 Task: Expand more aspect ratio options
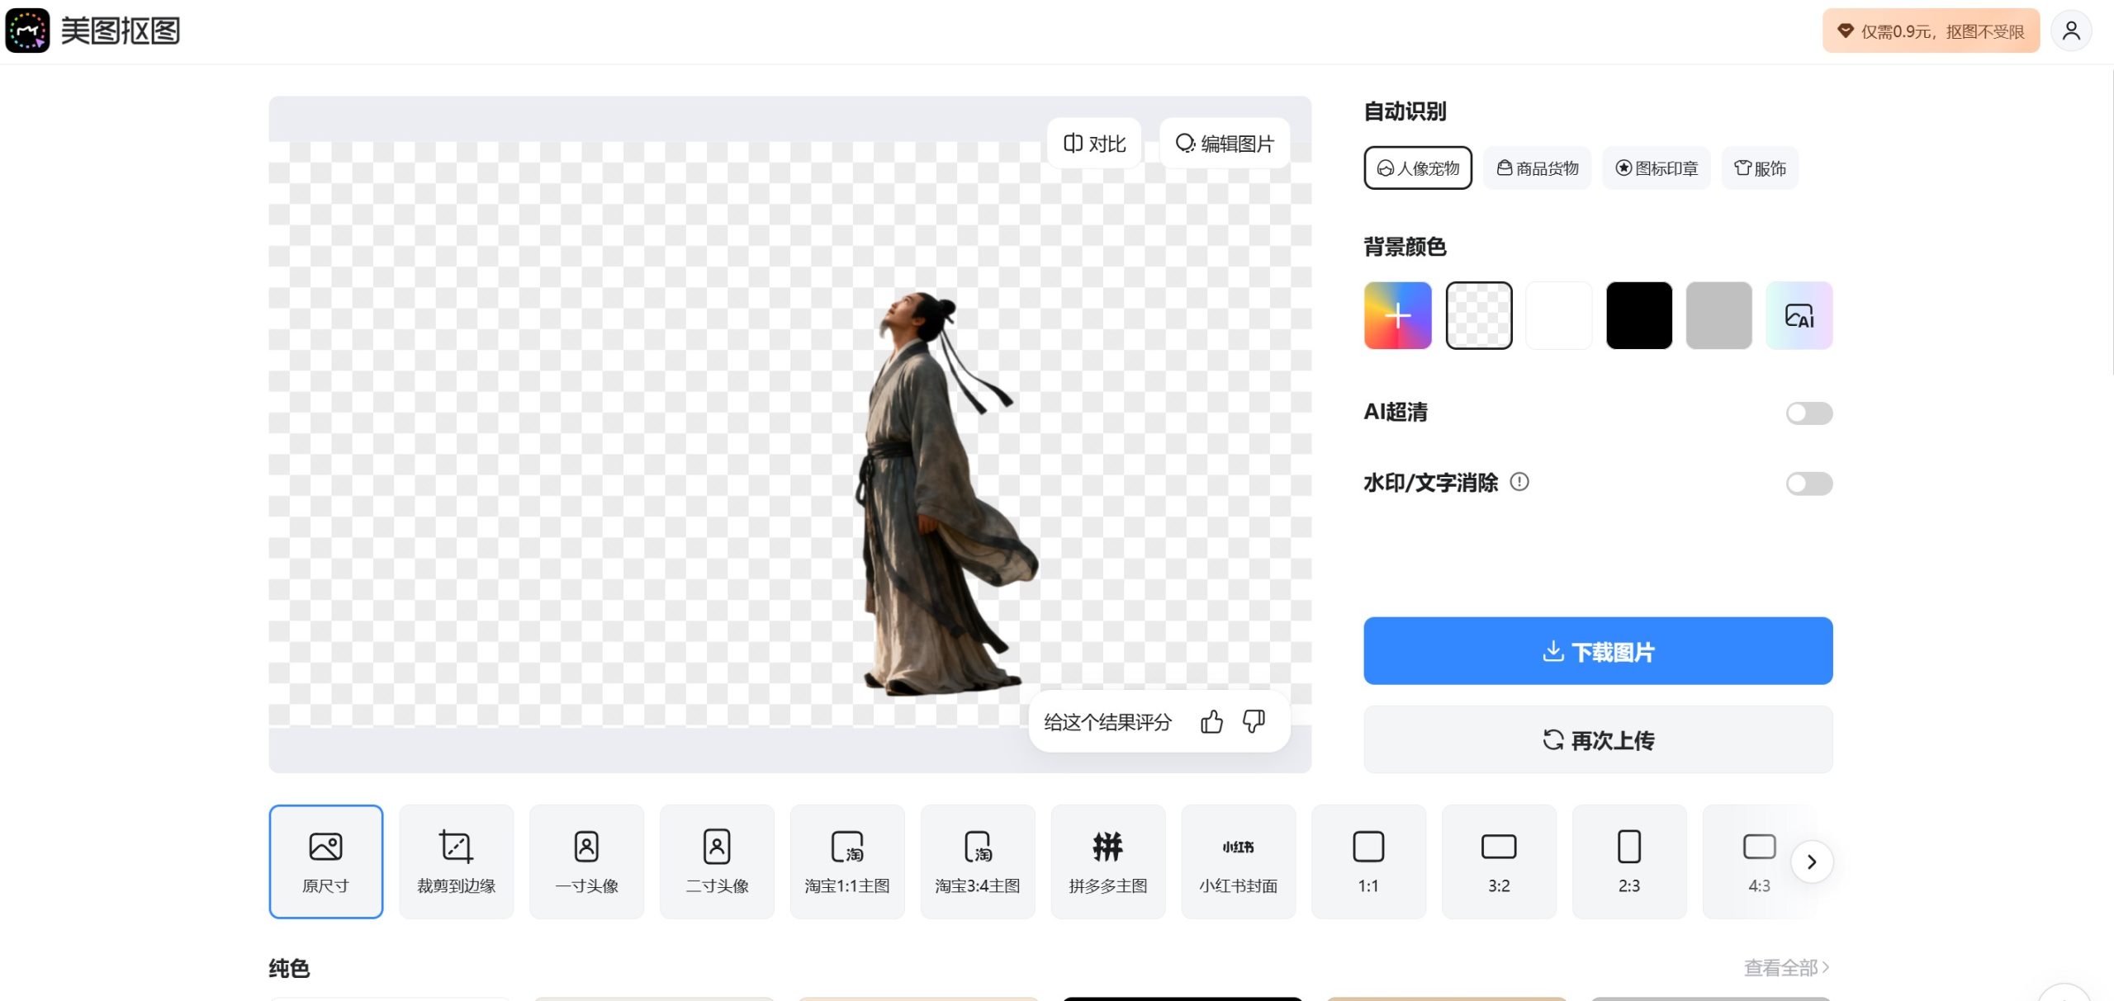click(1813, 861)
